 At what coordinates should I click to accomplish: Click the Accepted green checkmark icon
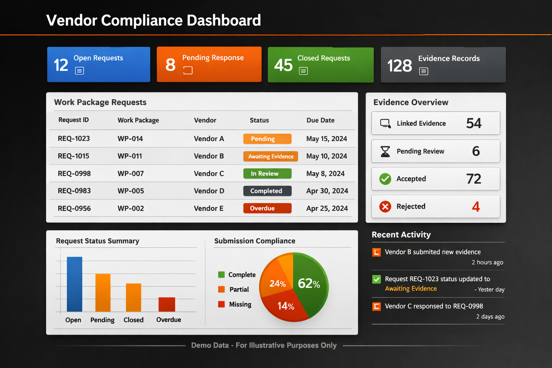pyautogui.click(x=385, y=179)
